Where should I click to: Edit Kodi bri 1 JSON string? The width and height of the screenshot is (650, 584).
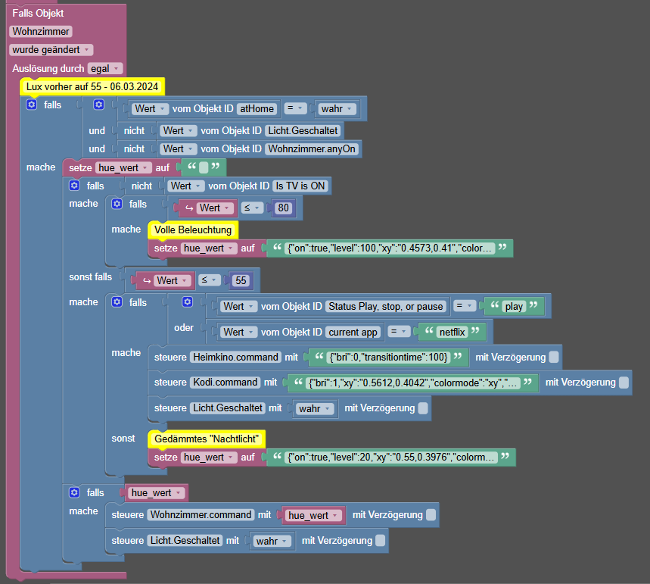pos(412,383)
